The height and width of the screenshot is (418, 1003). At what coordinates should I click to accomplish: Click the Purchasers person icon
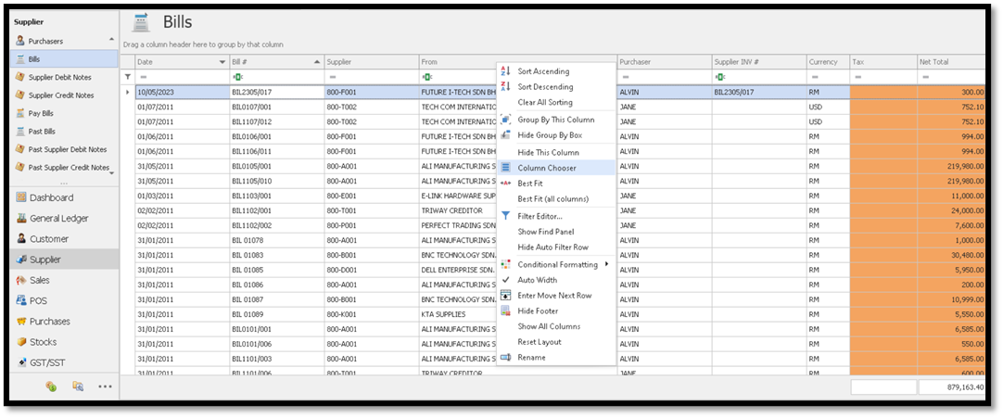pos(20,41)
